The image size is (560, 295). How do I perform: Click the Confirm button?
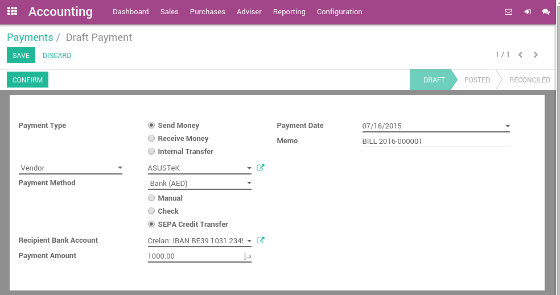coord(27,80)
